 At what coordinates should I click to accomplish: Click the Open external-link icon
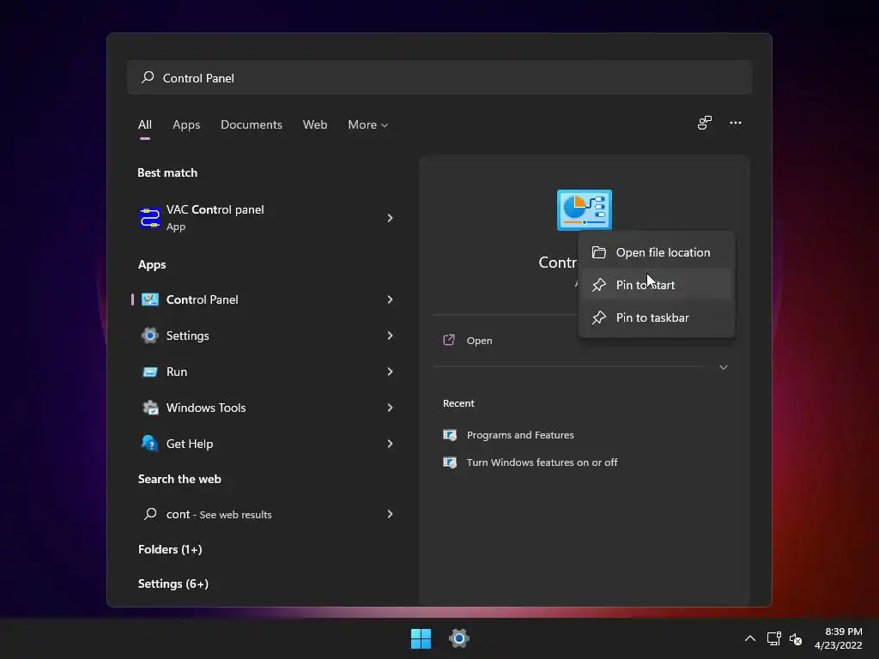(x=449, y=340)
